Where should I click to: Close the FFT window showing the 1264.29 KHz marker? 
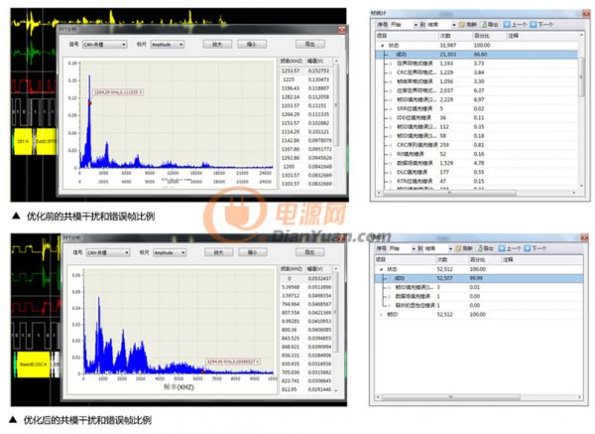[341, 30]
